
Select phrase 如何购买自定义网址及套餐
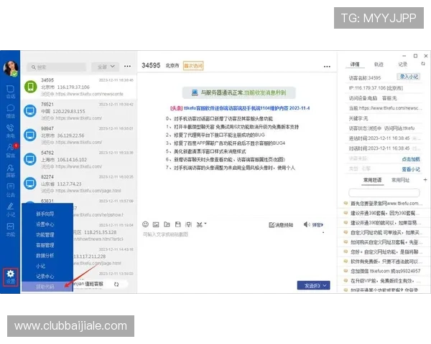[384, 242]
